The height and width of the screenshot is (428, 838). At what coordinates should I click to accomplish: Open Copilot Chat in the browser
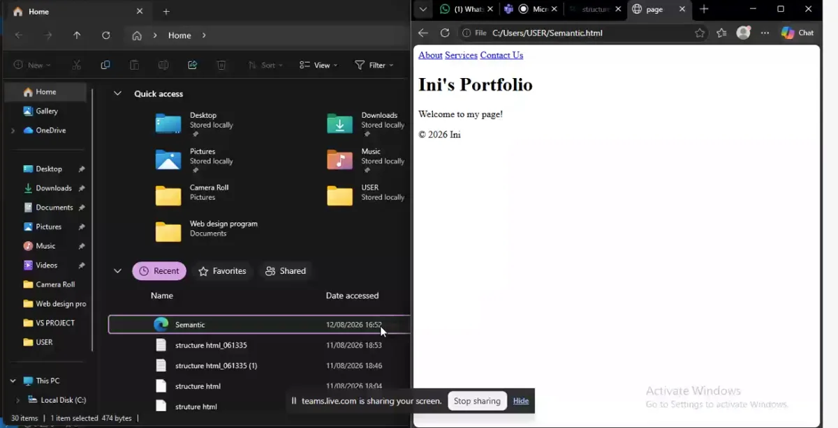pyautogui.click(x=797, y=33)
